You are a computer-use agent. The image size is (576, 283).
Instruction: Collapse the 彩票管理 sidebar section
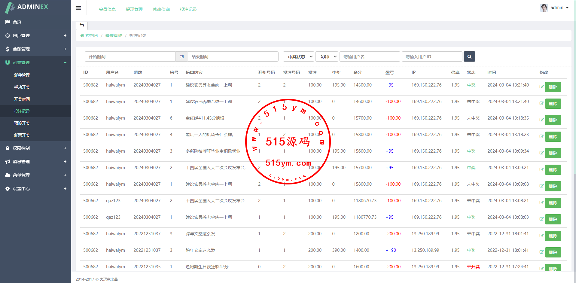point(35,62)
